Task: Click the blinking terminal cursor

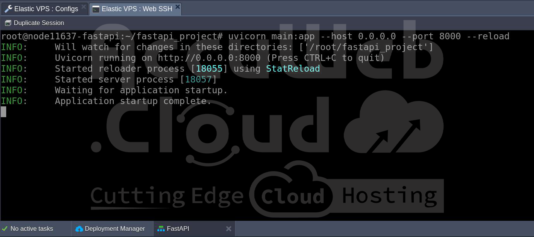Action: (x=3, y=112)
